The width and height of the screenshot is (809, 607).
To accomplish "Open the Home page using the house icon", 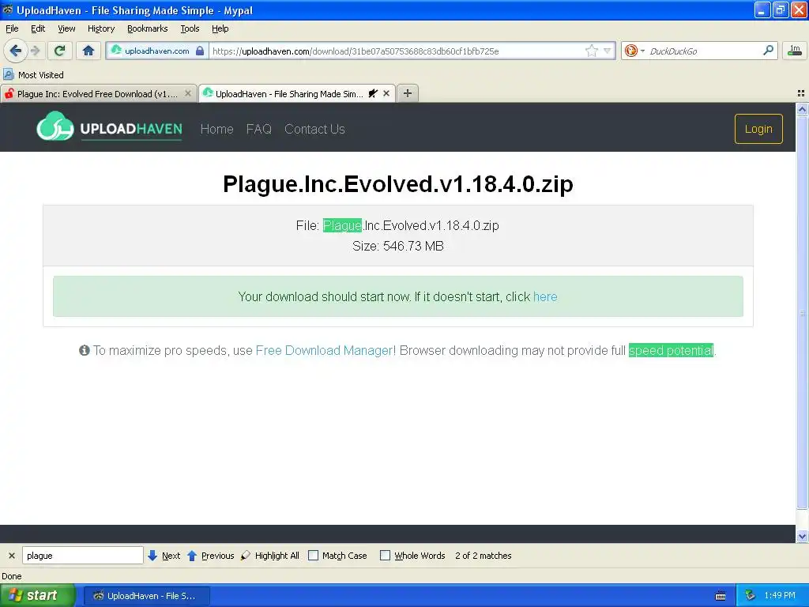I will [x=88, y=51].
